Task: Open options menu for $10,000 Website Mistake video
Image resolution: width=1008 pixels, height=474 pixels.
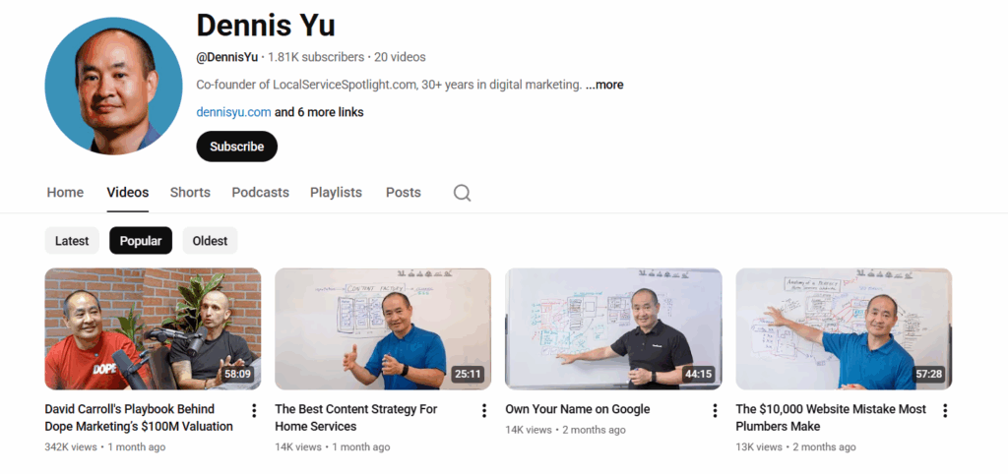Action: [x=944, y=410]
